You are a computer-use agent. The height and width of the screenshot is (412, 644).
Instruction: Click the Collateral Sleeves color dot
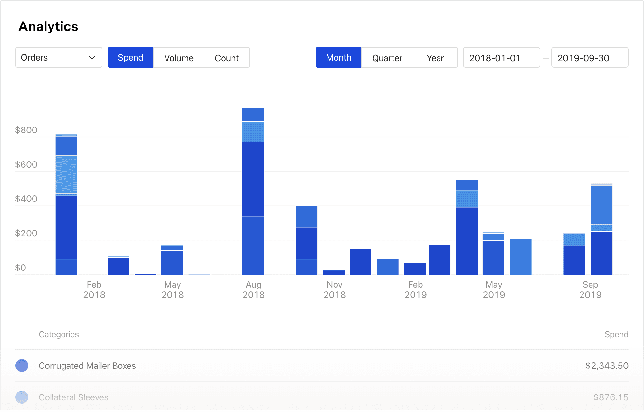coord(22,397)
